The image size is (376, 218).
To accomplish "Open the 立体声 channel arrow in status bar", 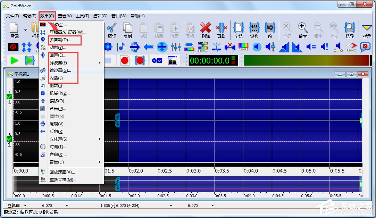I will [x=25, y=206].
